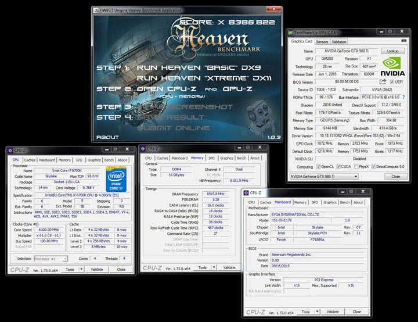The image size is (418, 322).
Task: Open the GPU selection dropdown in GPU-Z
Action: click(324, 176)
